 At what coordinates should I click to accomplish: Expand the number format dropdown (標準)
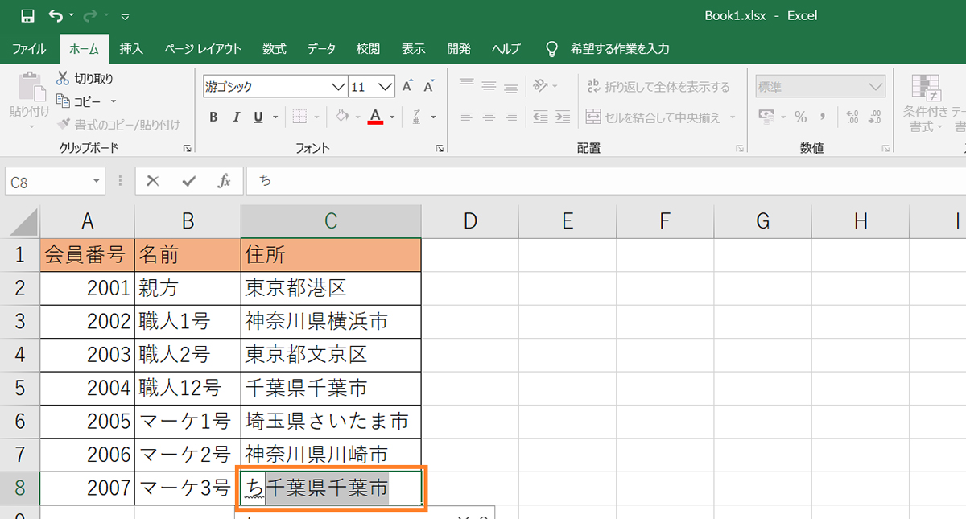coord(875,87)
